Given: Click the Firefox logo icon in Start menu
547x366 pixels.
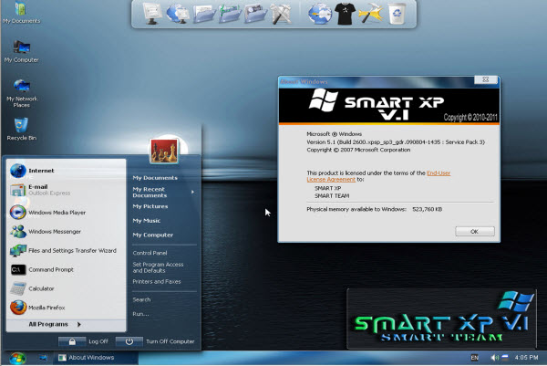Looking at the screenshot, I should 18,308.
